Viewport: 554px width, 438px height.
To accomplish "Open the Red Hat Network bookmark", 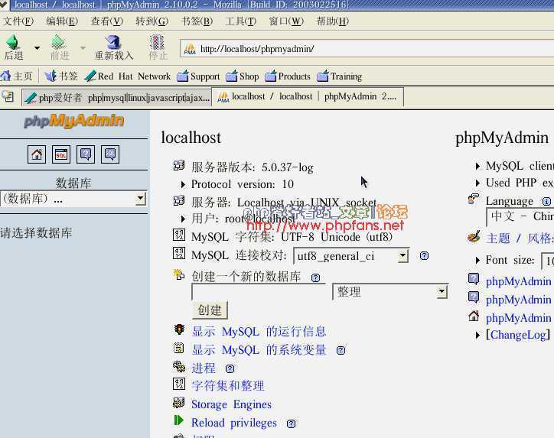I will coord(128,76).
